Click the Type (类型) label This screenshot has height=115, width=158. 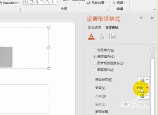(x=100, y=88)
